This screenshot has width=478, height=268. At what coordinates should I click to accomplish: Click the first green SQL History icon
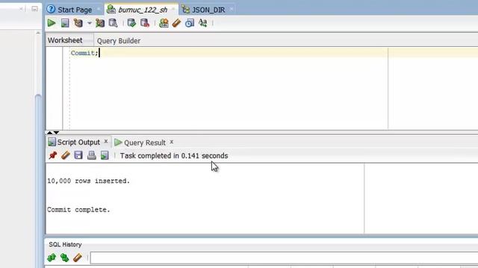52,258
